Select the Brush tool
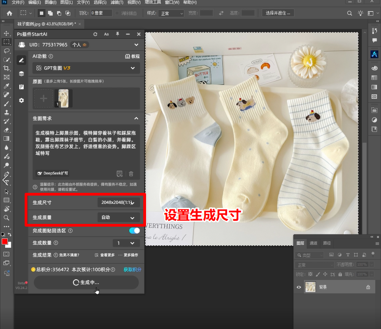The width and height of the screenshot is (381, 329). tap(6, 104)
